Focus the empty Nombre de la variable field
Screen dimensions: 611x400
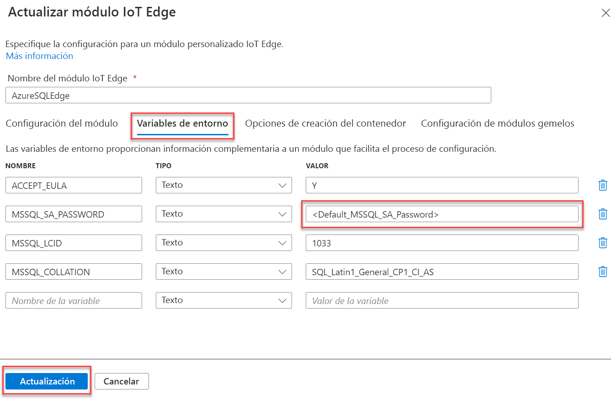click(74, 300)
